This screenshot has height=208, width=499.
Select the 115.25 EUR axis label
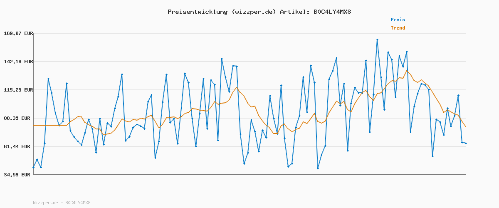tap(17, 90)
